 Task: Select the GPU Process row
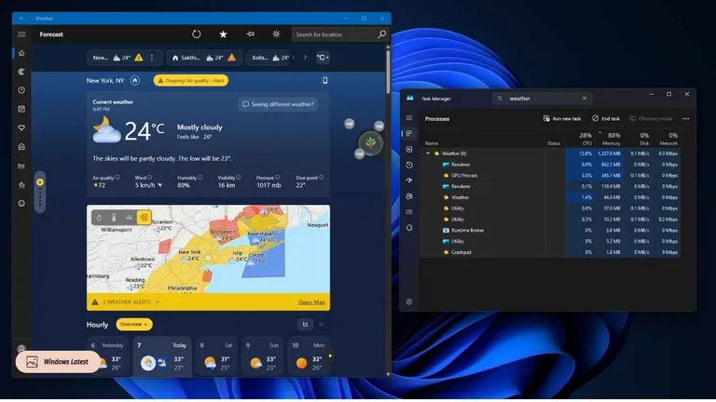550,176
